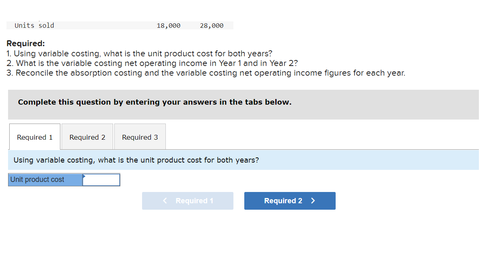Click the 18,000 units sold value
This screenshot has height=260, width=493.
[x=168, y=25]
